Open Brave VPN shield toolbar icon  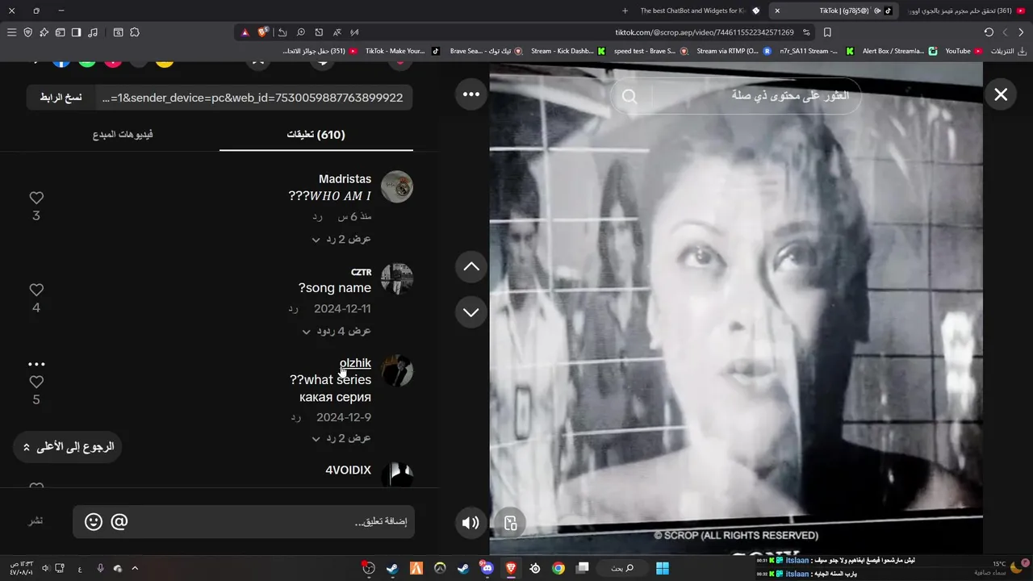[27, 32]
